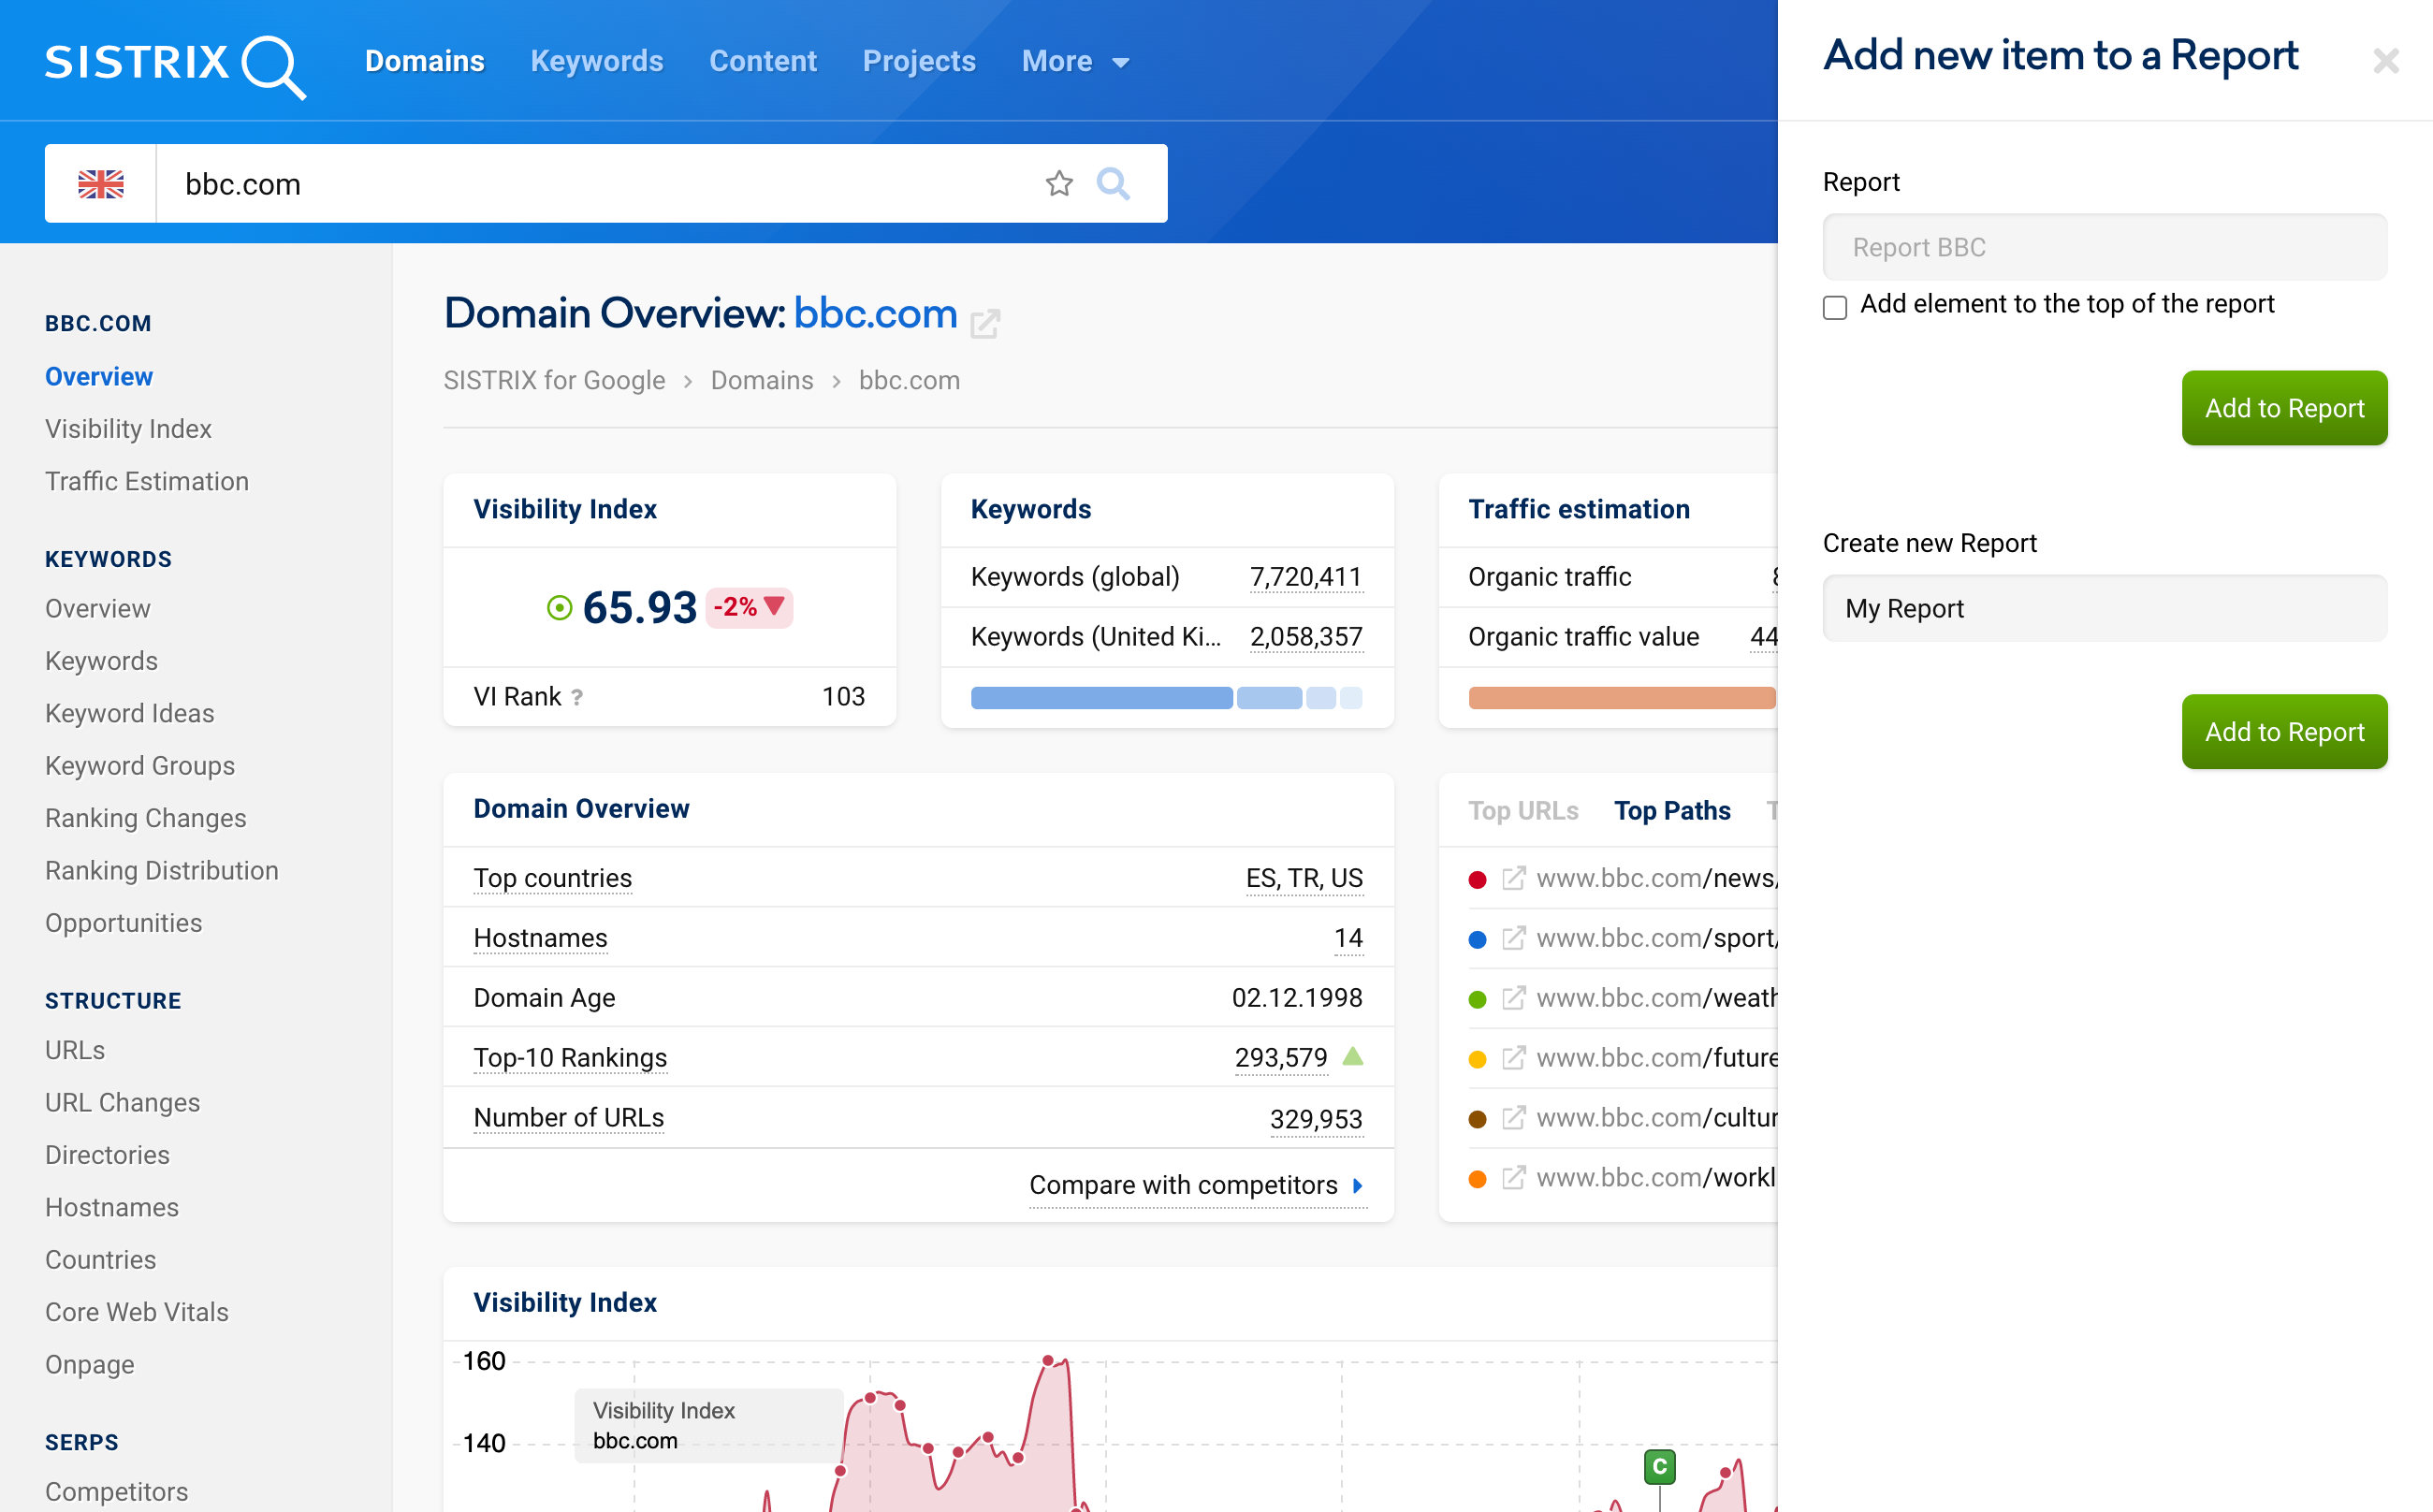Click the My Report name input field

click(2104, 608)
